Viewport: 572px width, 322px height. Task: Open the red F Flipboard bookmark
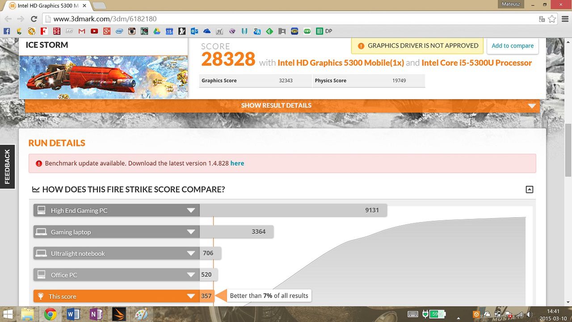(44, 31)
